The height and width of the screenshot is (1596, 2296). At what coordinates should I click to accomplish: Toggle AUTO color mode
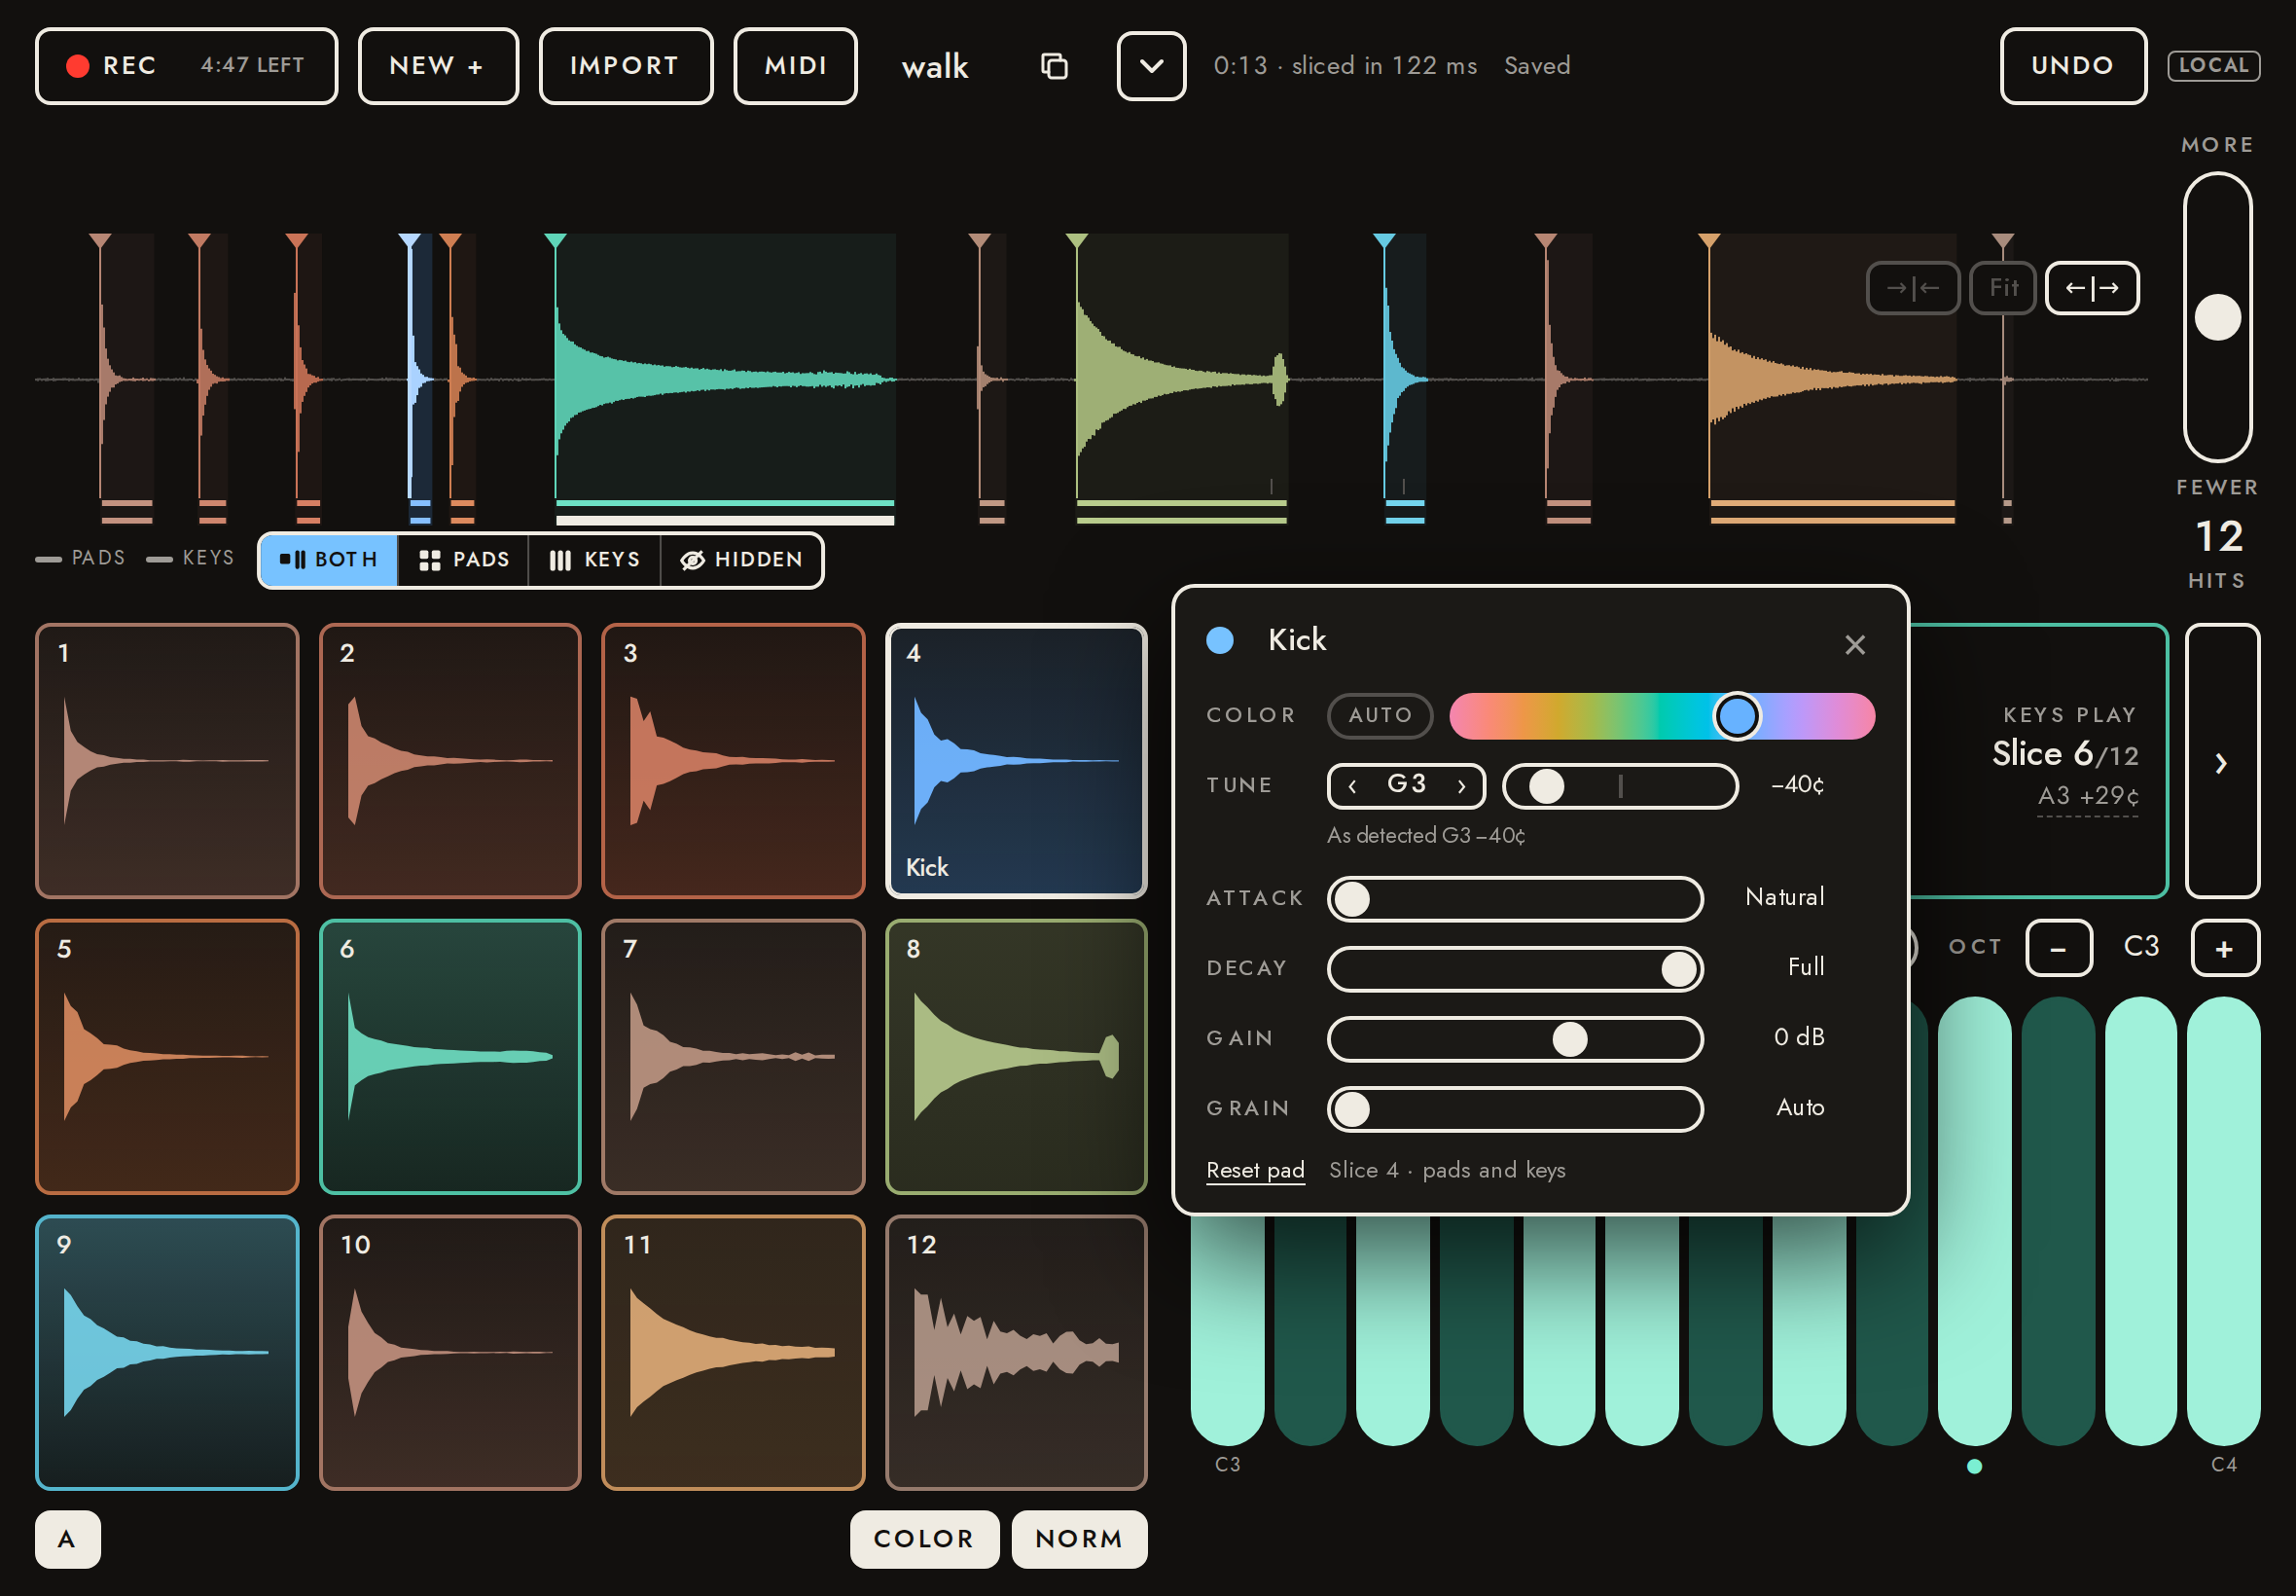[1380, 715]
